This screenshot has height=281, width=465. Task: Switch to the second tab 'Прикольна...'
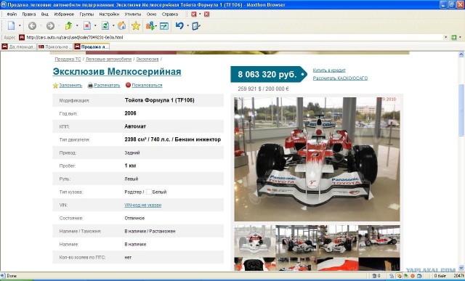(x=55, y=46)
